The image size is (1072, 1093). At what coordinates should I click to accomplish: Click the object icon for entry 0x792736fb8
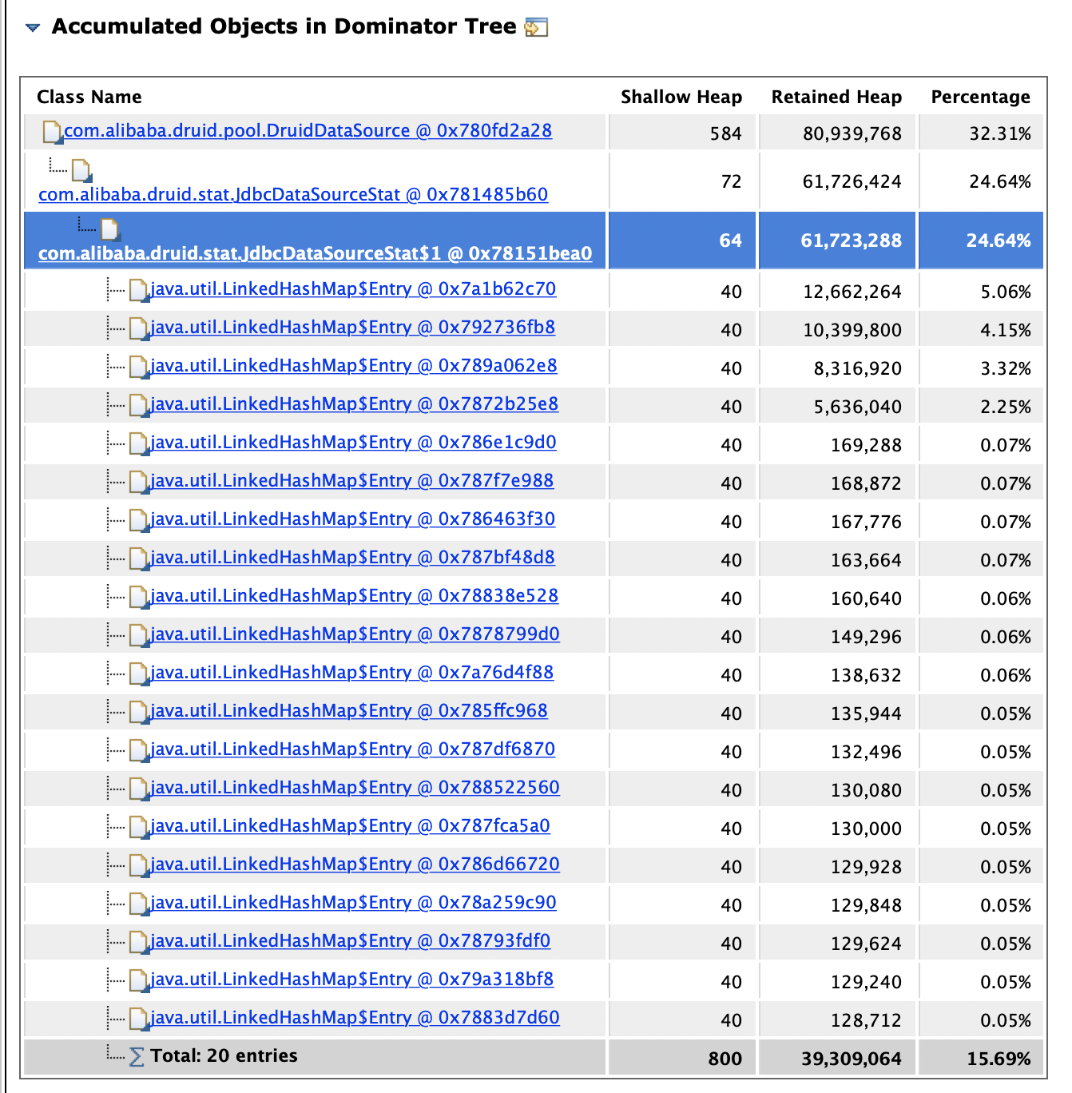[139, 328]
